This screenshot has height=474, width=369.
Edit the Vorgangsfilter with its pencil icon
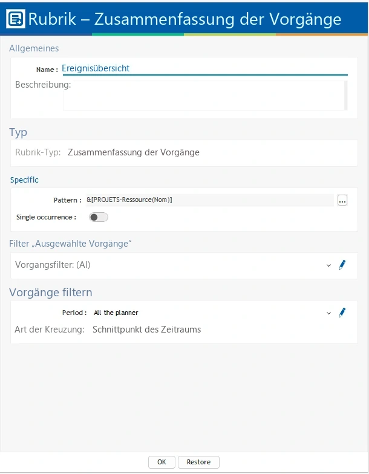pyautogui.click(x=342, y=265)
